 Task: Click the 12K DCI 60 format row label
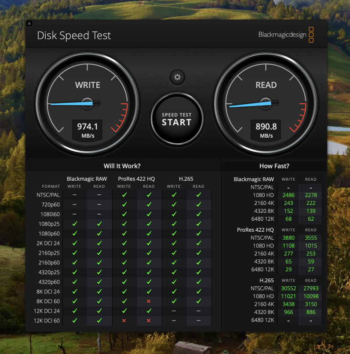pyautogui.click(x=47, y=321)
